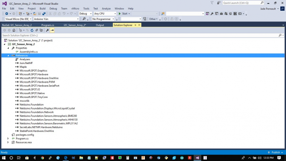Collapse the I2C_Sensor_Array_2 project node

[5, 44]
